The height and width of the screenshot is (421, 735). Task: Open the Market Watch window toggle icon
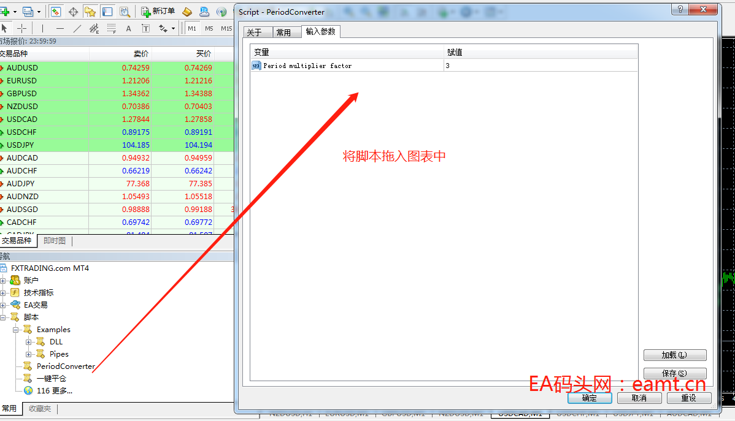[56, 12]
